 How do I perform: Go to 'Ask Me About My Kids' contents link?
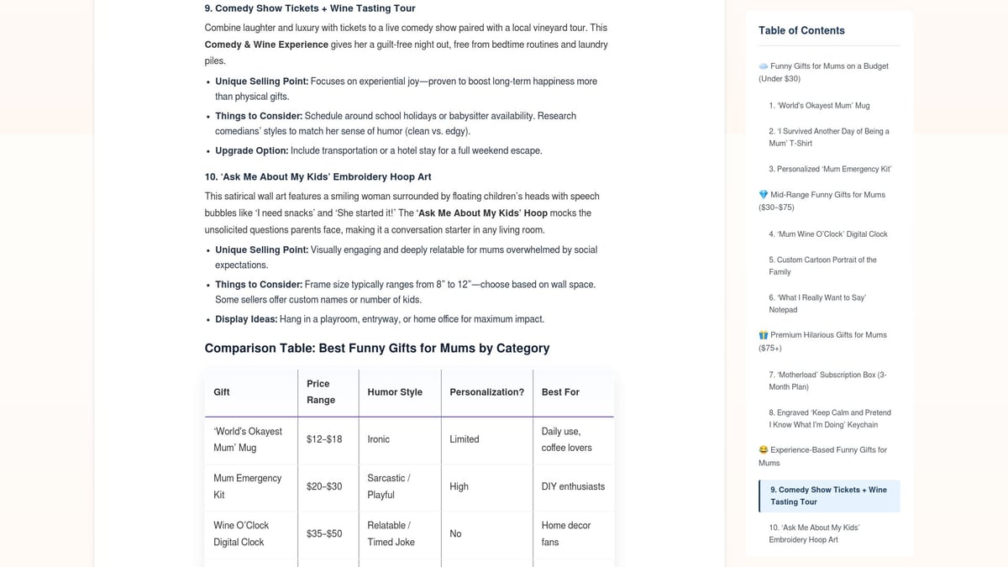[x=815, y=533]
